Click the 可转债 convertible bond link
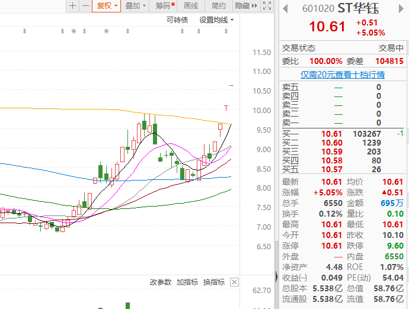 (x=177, y=20)
